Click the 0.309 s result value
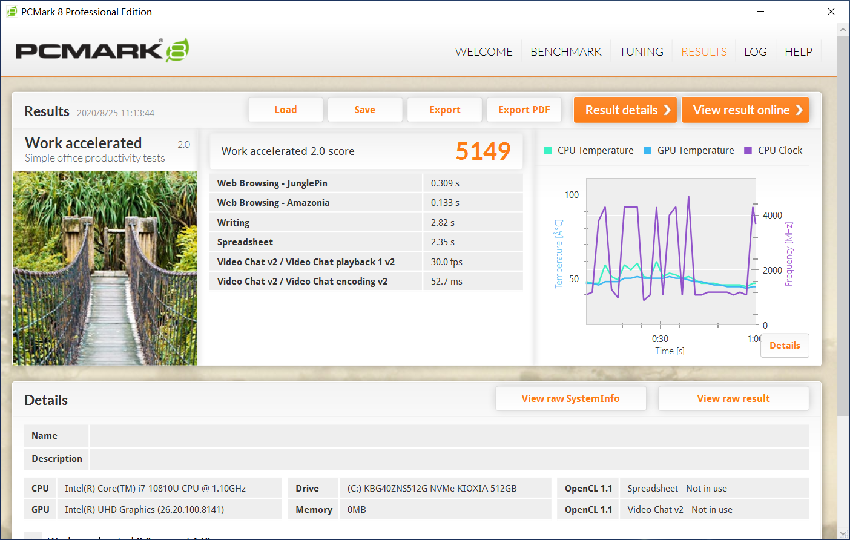This screenshot has width=850, height=540. [x=445, y=183]
